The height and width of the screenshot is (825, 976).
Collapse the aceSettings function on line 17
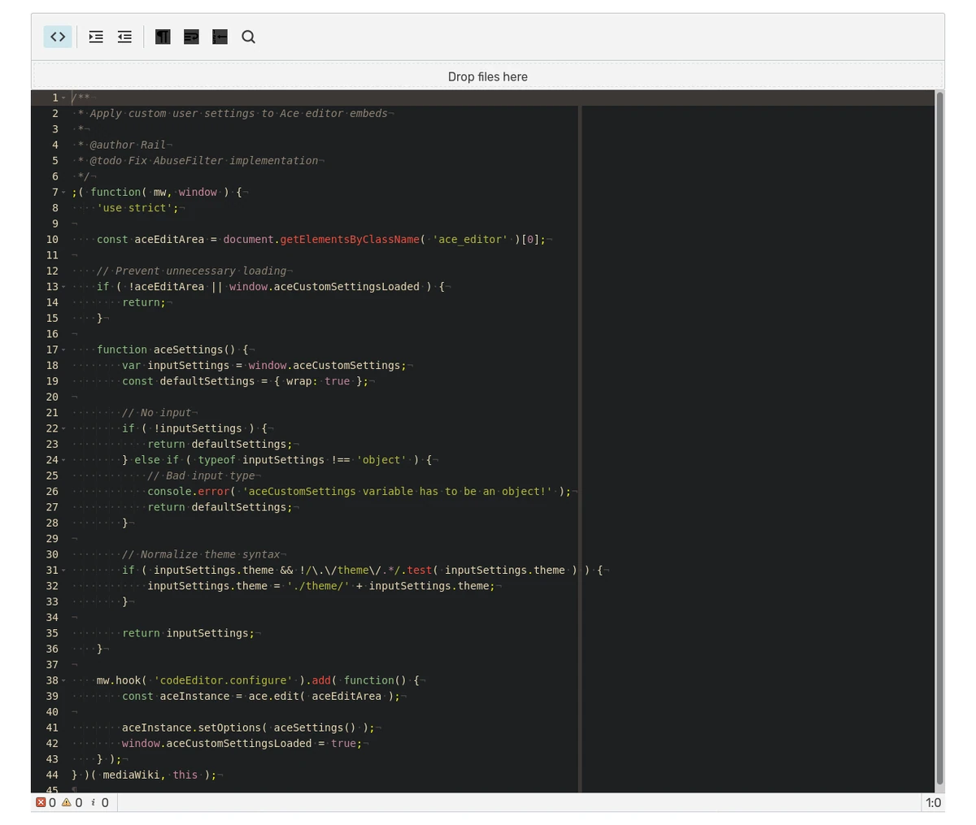pos(63,350)
